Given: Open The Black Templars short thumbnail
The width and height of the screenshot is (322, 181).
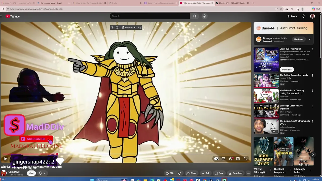Looking at the screenshot, I should (x=284, y=152).
